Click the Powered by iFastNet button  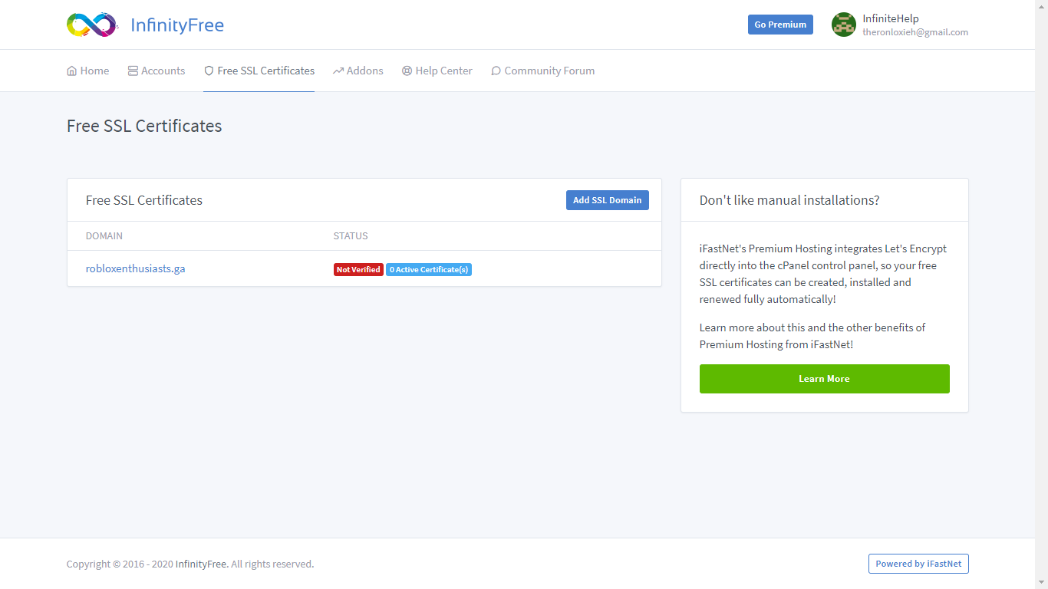pos(918,564)
